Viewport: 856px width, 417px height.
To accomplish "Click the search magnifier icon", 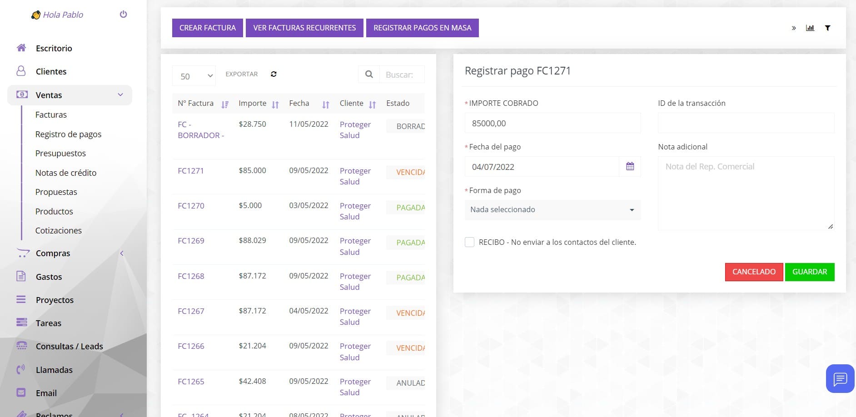I will click(369, 74).
